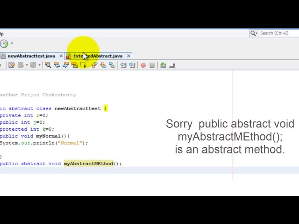Click the Find Selection magnifier icon
This screenshot has height=224, width=299.
coord(48,65)
